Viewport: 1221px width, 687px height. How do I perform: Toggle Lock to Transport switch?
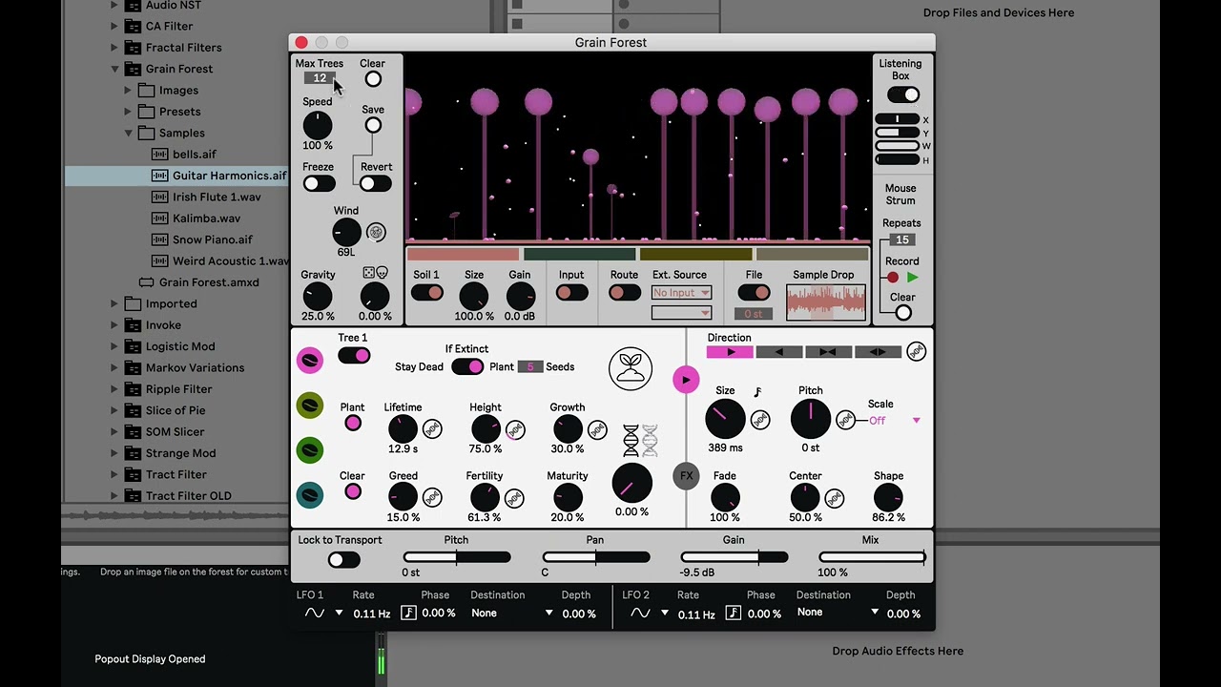(x=343, y=560)
